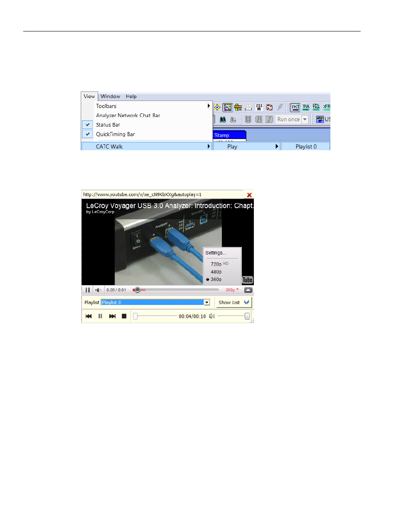
Task: Open the 360p quality selector
Action: click(x=232, y=290)
